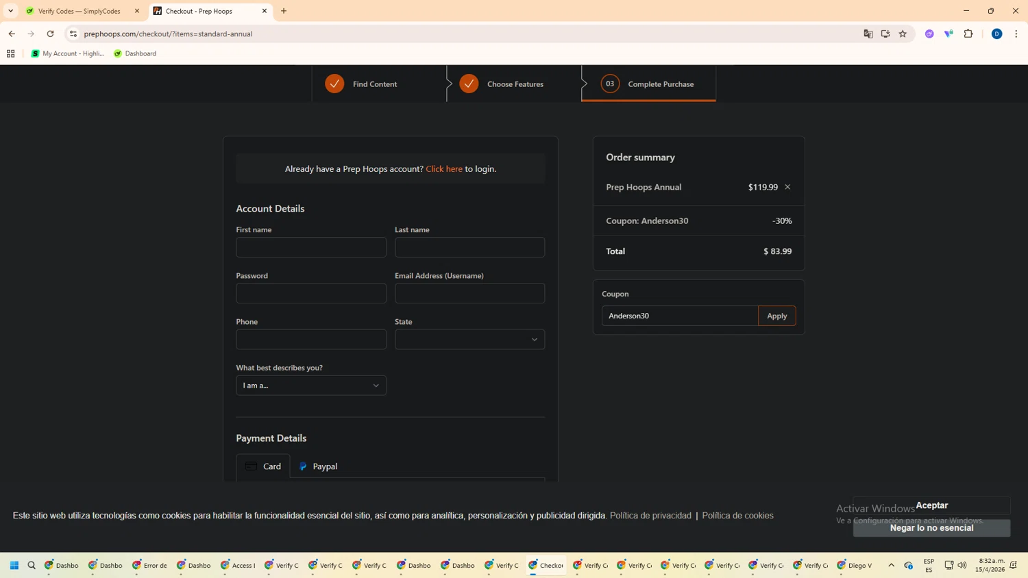
Task: Close the Verify Codes browser tab
Action: 137,11
